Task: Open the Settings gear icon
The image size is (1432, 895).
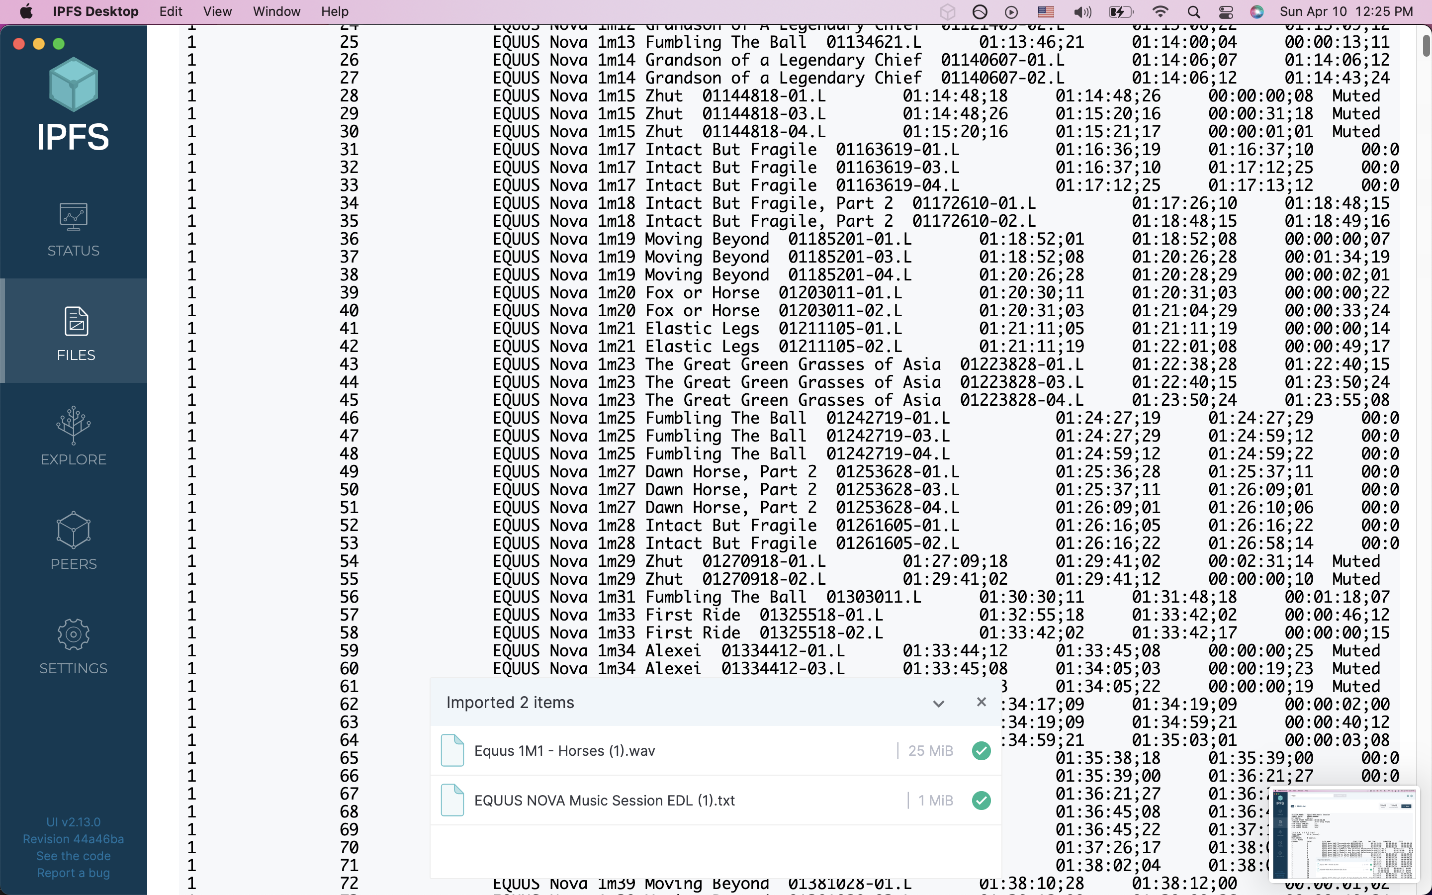Action: coord(74,634)
